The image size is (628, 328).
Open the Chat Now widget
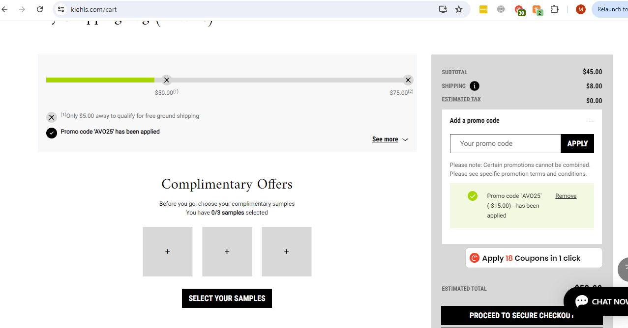(597, 301)
